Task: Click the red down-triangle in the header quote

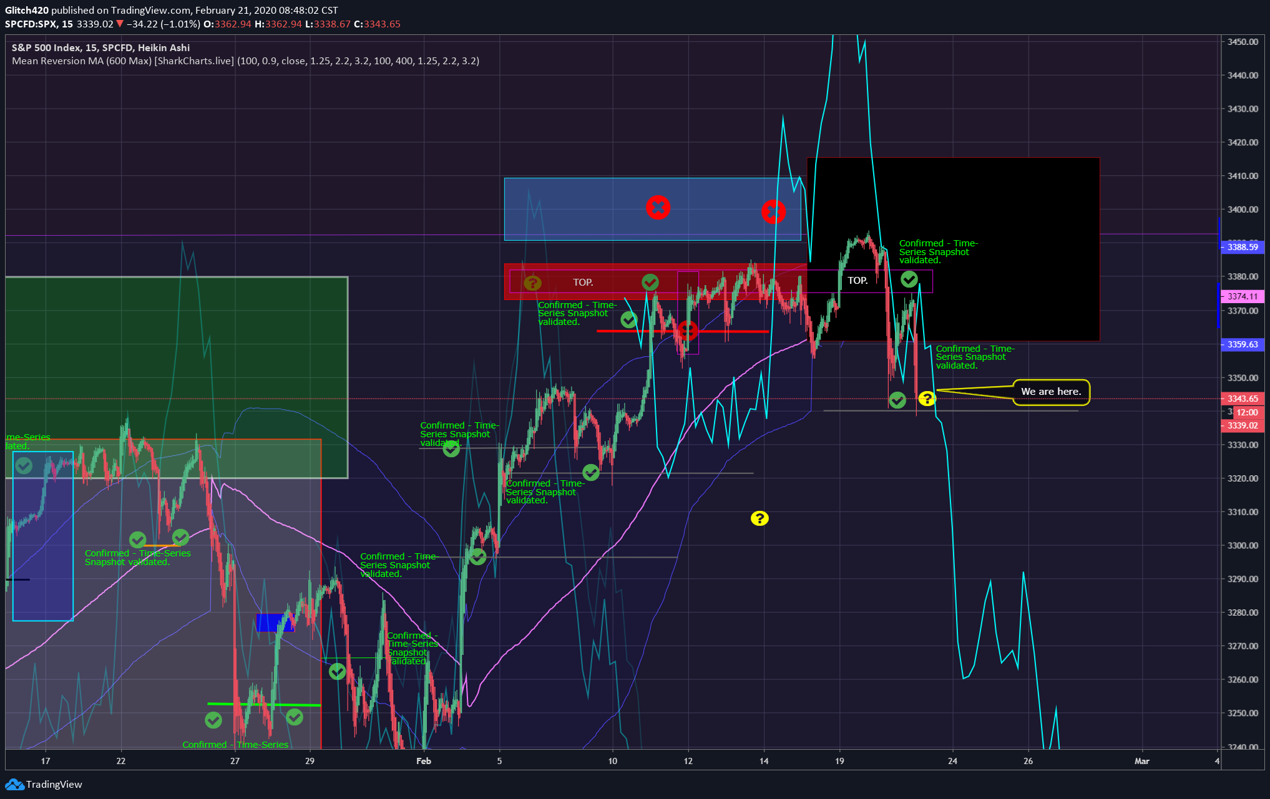Action: [x=120, y=24]
